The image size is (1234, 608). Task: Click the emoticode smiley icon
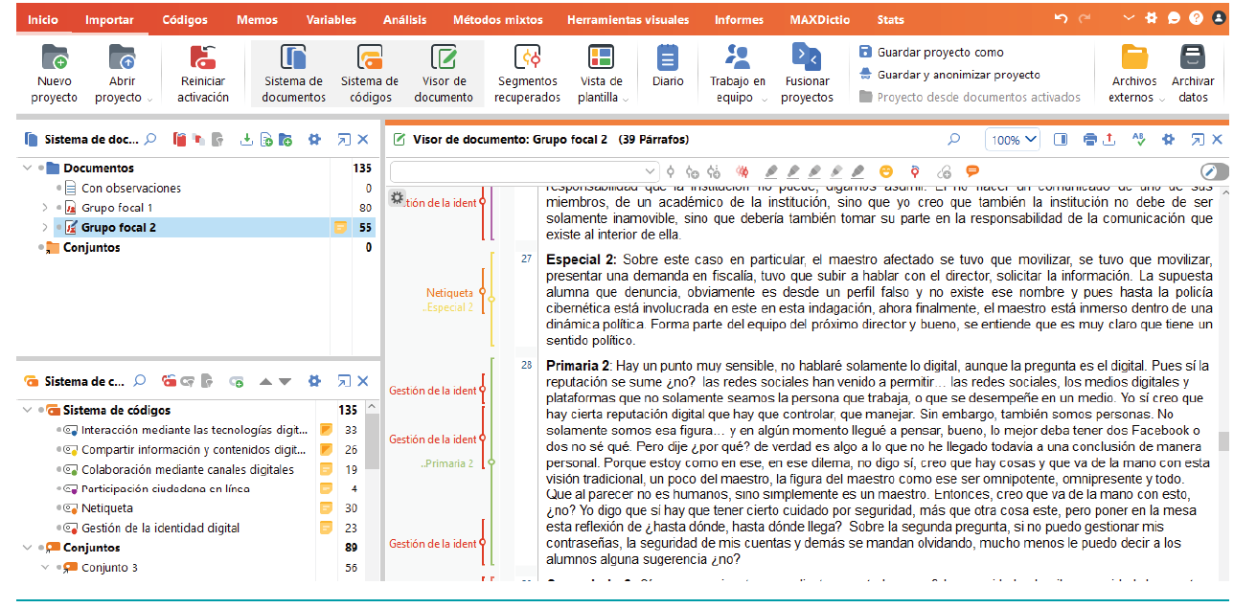click(x=886, y=171)
